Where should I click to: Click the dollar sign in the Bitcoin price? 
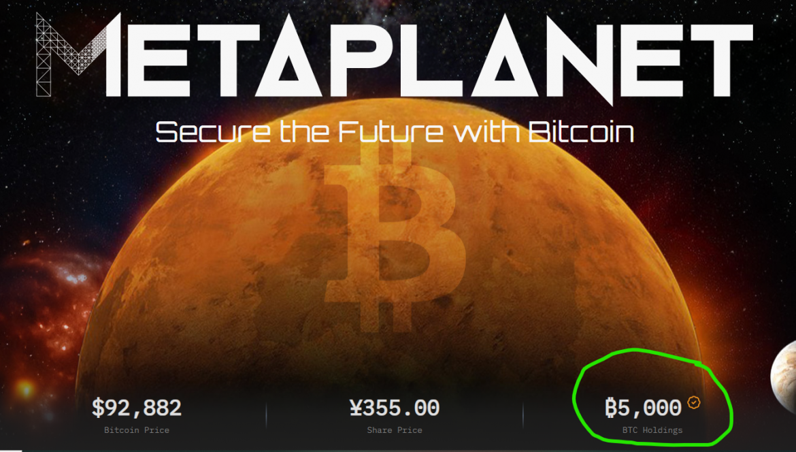click(99, 408)
